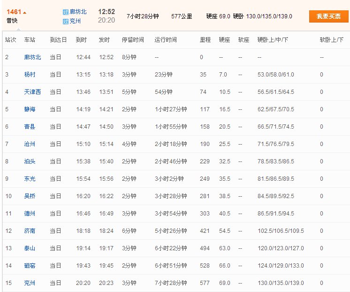Open 济南 station link
Image resolution: width=350 pixels, height=292 pixels.
(30, 231)
